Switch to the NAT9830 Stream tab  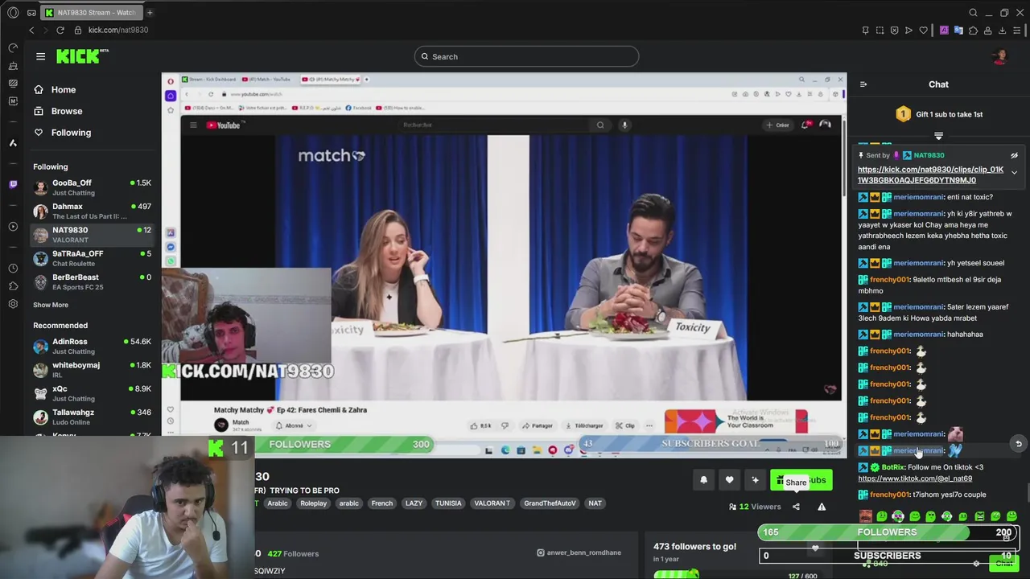91,12
